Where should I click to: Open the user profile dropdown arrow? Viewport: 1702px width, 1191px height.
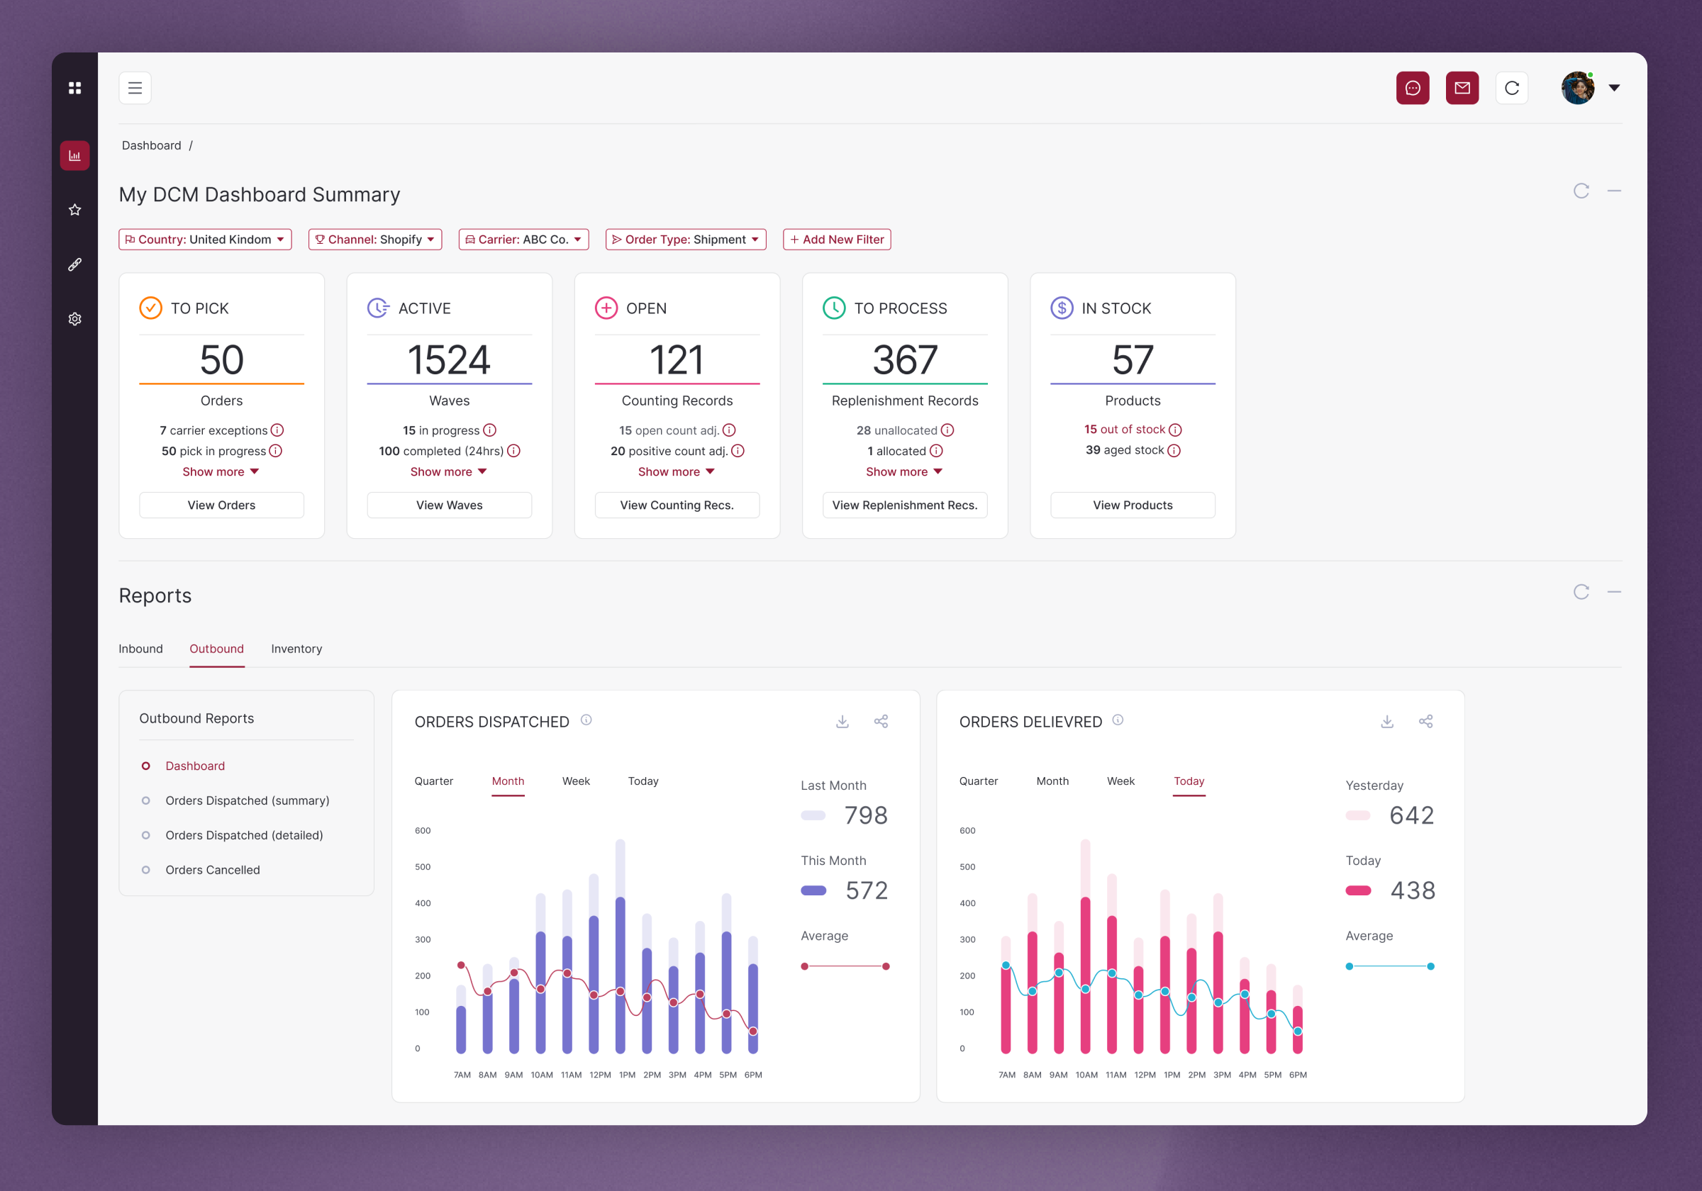click(1614, 88)
